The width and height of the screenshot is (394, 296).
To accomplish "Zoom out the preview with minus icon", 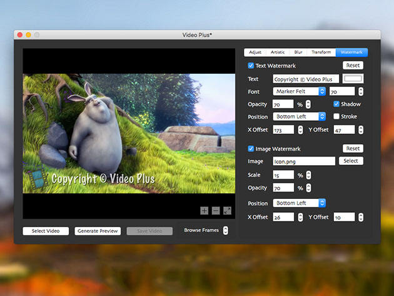I will (x=216, y=210).
